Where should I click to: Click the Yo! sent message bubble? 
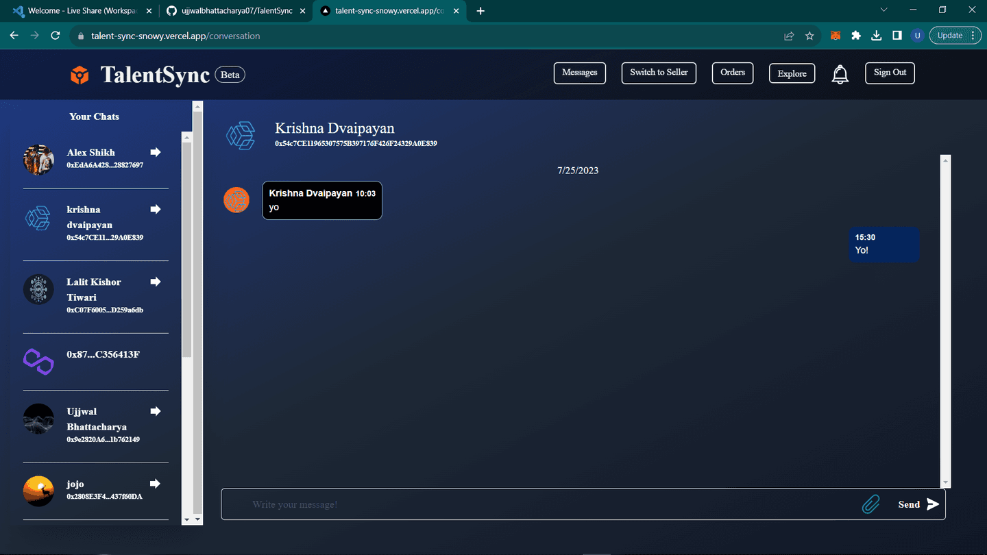(x=884, y=244)
